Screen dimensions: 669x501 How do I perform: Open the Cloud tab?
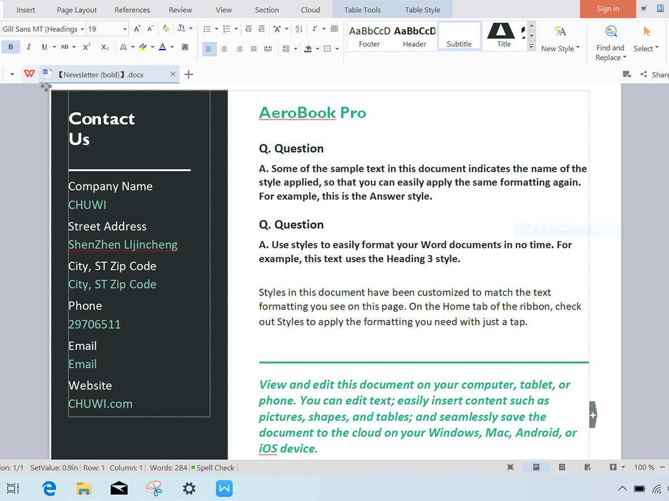click(x=311, y=9)
